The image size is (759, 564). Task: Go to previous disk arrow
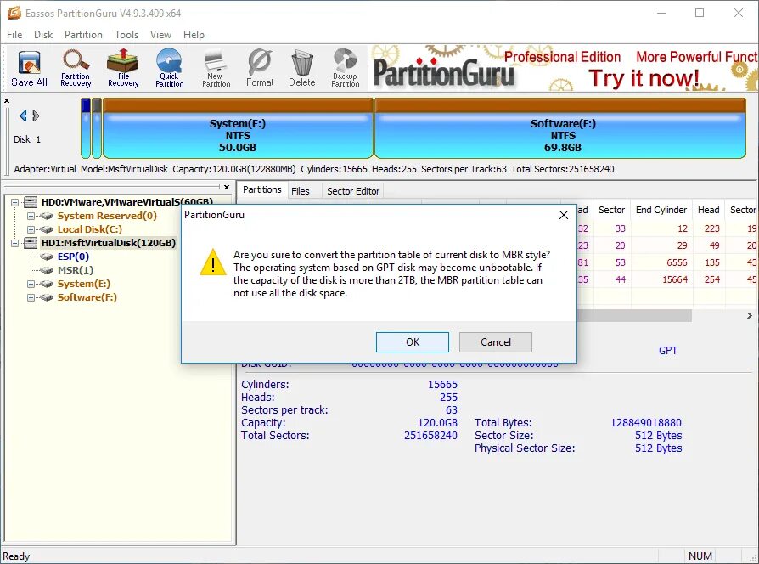[x=23, y=116]
